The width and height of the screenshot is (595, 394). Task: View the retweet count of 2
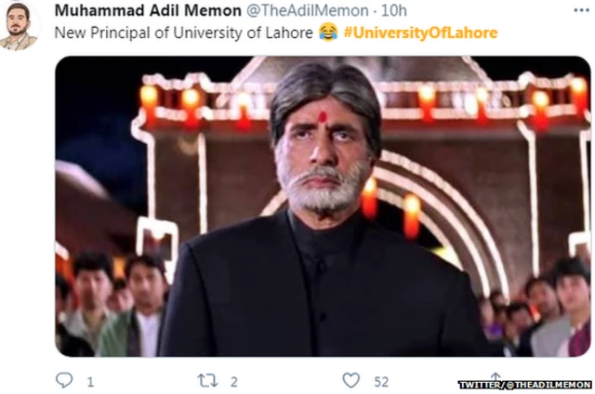233,382
